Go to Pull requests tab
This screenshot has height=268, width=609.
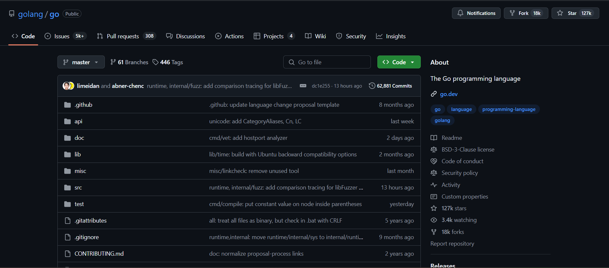point(126,36)
